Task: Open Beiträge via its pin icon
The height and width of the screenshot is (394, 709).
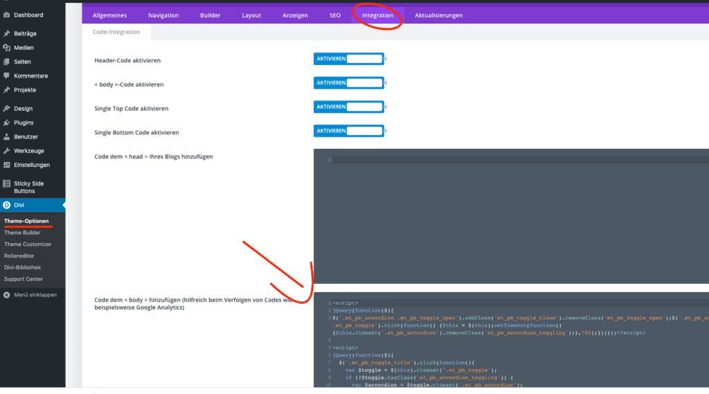Action: [x=7, y=33]
